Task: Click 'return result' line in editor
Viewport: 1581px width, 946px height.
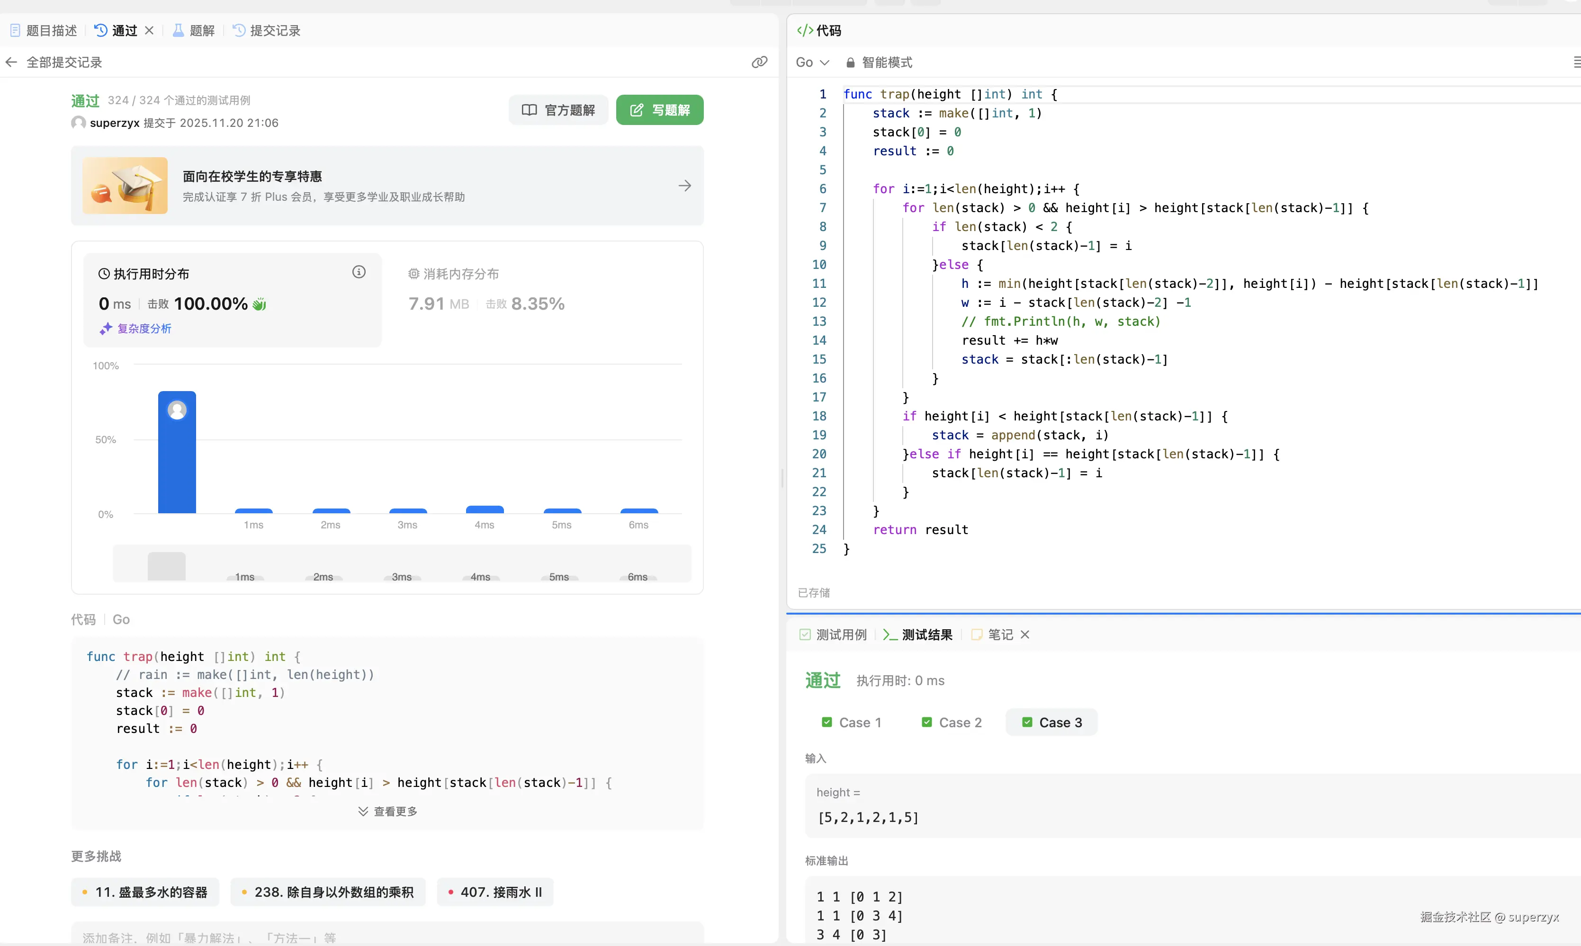Action: 921,530
